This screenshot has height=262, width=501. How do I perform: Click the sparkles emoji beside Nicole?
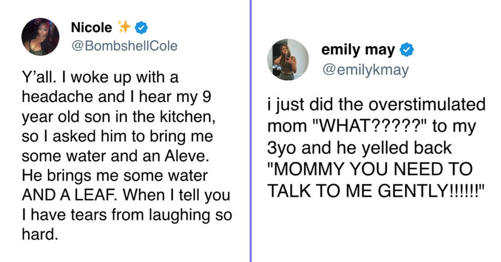click(124, 27)
